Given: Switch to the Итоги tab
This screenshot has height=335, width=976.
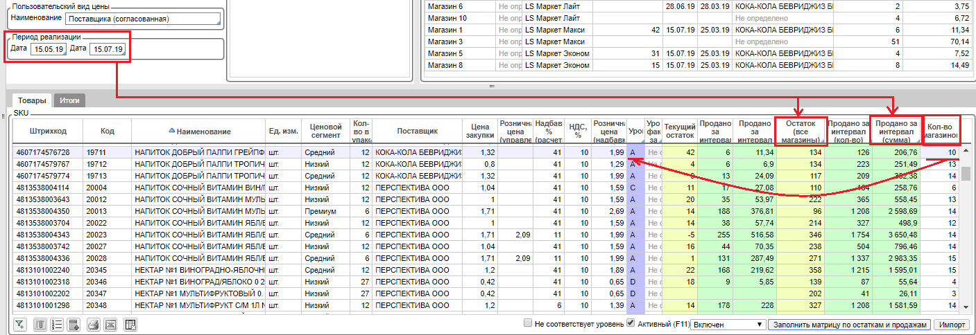Looking at the screenshot, I should pyautogui.click(x=69, y=100).
